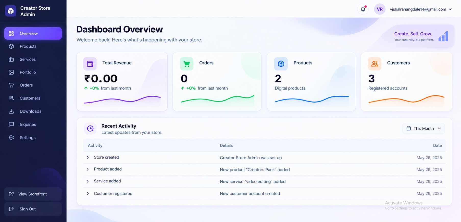Click 'New product "Creators Pack" added' detail
This screenshot has height=222, width=461.
pos(255,170)
